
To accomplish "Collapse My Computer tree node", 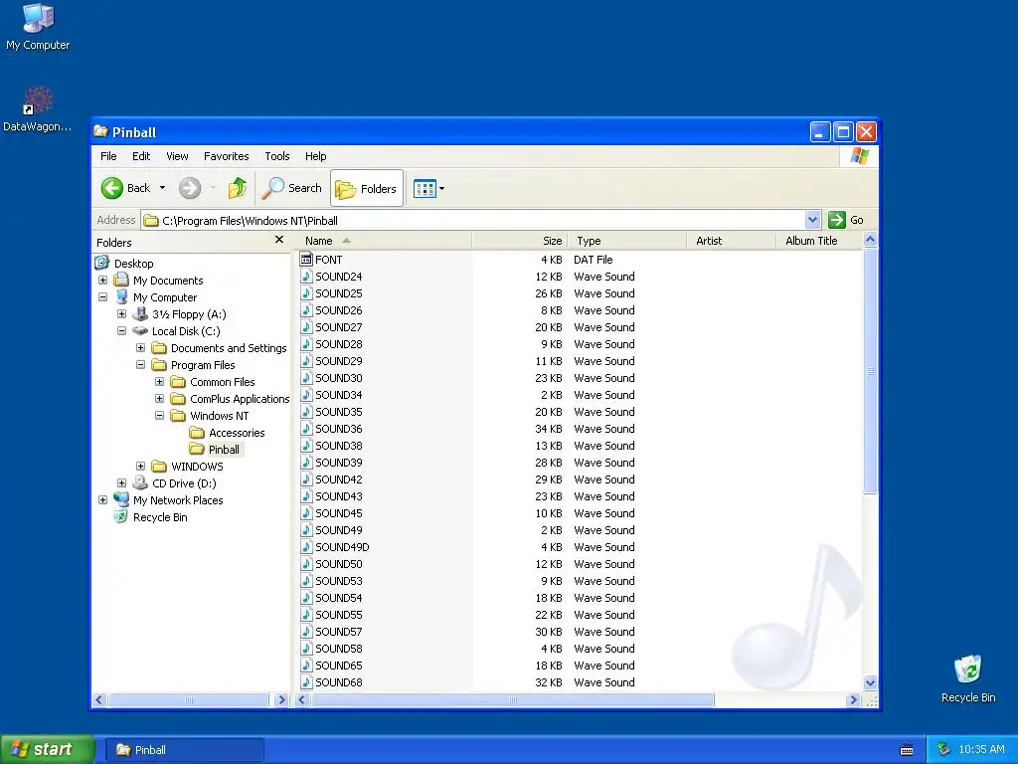I will click(x=102, y=296).
